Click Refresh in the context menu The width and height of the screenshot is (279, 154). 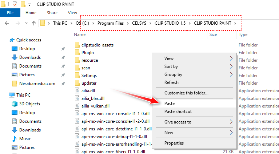(x=171, y=82)
